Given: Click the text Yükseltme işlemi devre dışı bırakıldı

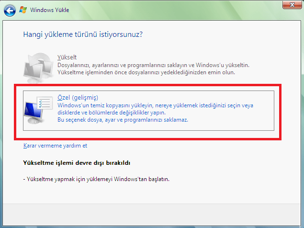Looking at the screenshot, I should coord(77,163).
